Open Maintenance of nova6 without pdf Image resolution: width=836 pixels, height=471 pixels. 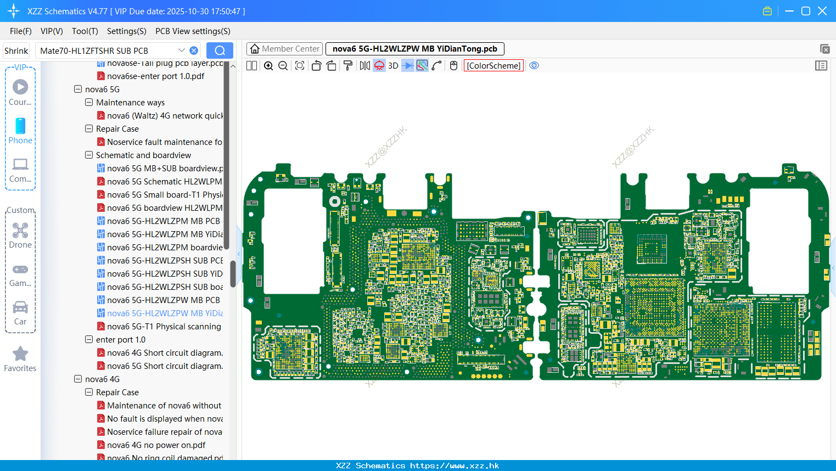pos(159,405)
